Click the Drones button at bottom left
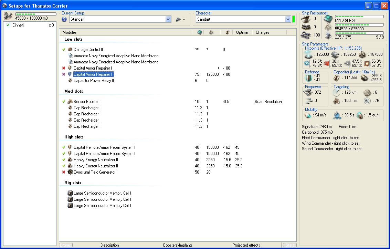This screenshot has height=249, width=390. coord(66,245)
